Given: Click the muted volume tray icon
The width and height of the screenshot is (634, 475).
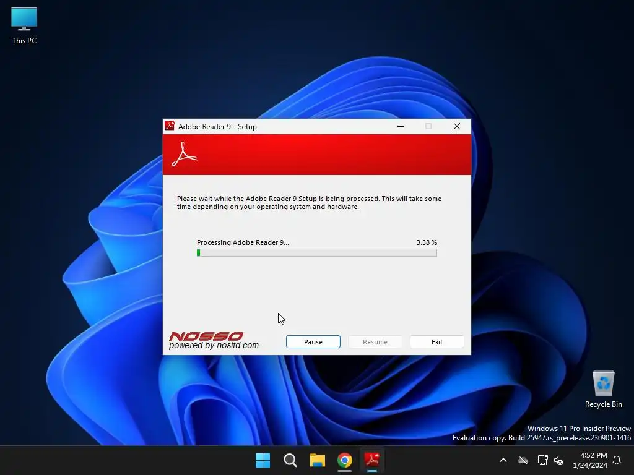Looking at the screenshot, I should click(558, 460).
